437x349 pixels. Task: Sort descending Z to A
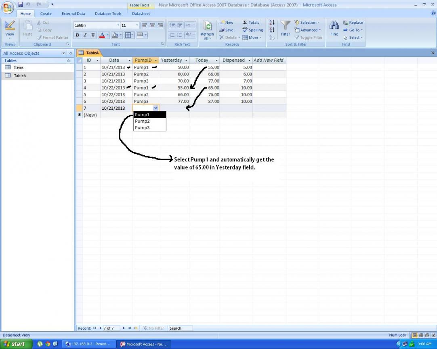(272, 30)
